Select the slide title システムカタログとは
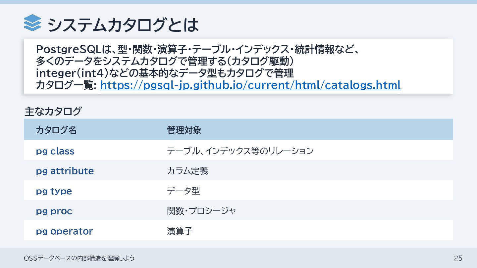The image size is (477, 268). click(x=123, y=25)
